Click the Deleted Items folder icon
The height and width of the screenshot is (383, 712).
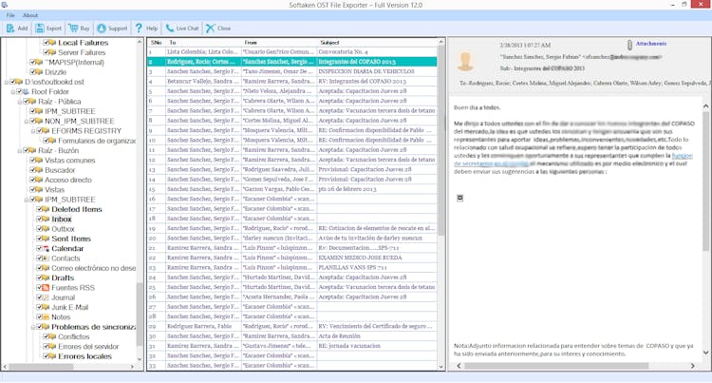tap(46, 209)
